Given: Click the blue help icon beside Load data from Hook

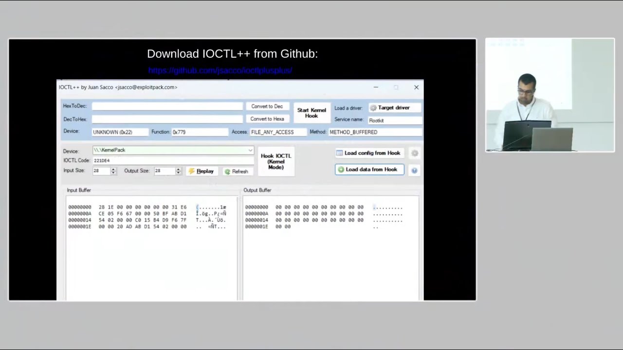Looking at the screenshot, I should [414, 170].
